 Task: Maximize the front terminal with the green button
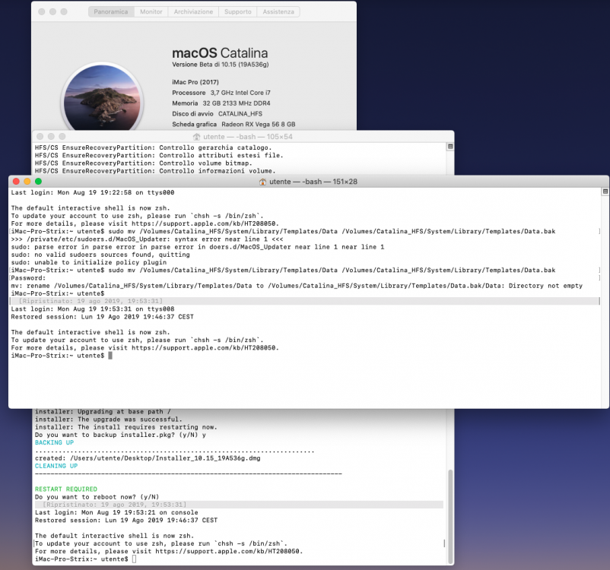(38, 181)
